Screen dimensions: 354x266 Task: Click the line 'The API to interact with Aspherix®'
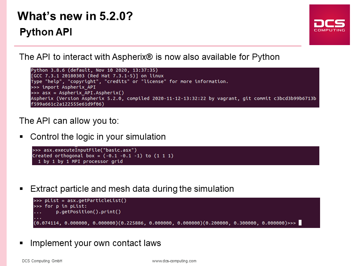pyautogui.click(x=149, y=57)
